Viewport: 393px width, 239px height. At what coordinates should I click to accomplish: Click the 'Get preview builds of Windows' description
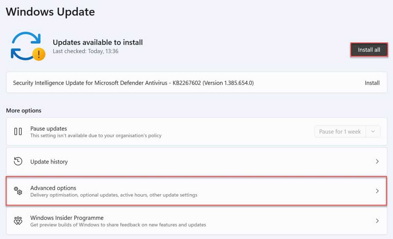tap(118, 225)
